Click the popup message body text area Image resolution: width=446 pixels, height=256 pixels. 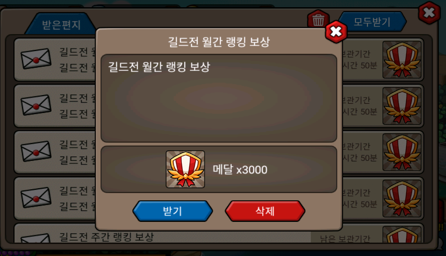point(219,98)
